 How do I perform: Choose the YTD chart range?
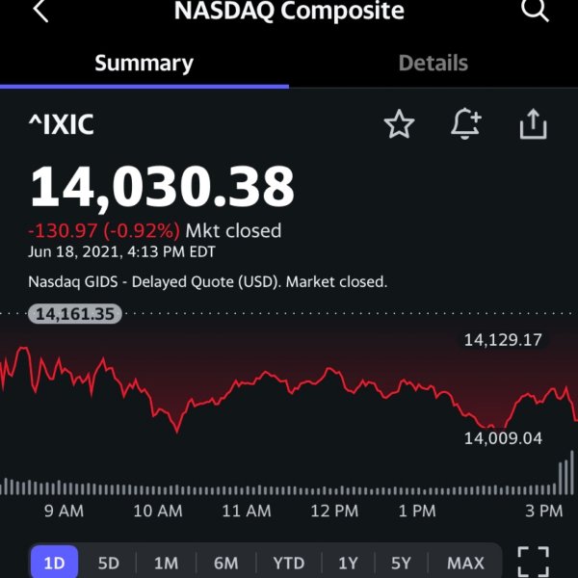(289, 564)
